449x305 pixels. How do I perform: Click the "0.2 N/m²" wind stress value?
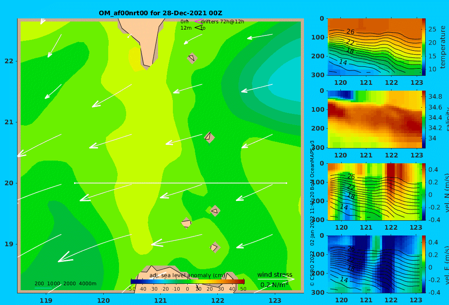point(274,285)
